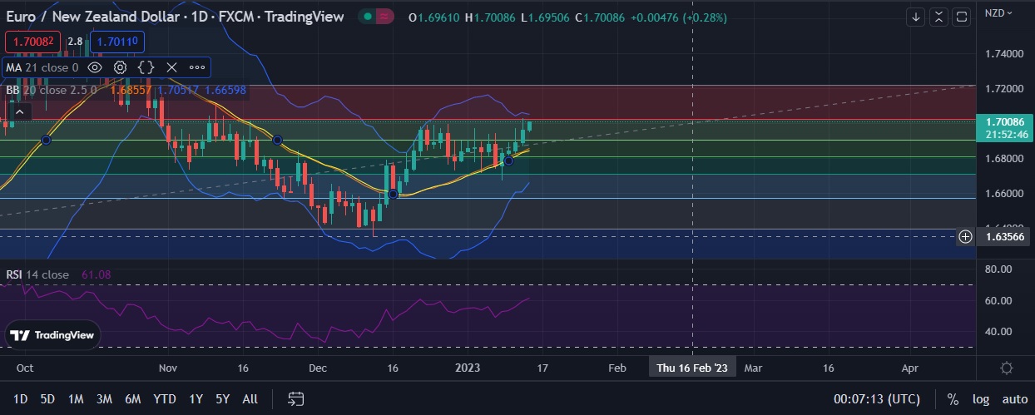Toggle visibility of the MA 21 indicator

coord(95,67)
